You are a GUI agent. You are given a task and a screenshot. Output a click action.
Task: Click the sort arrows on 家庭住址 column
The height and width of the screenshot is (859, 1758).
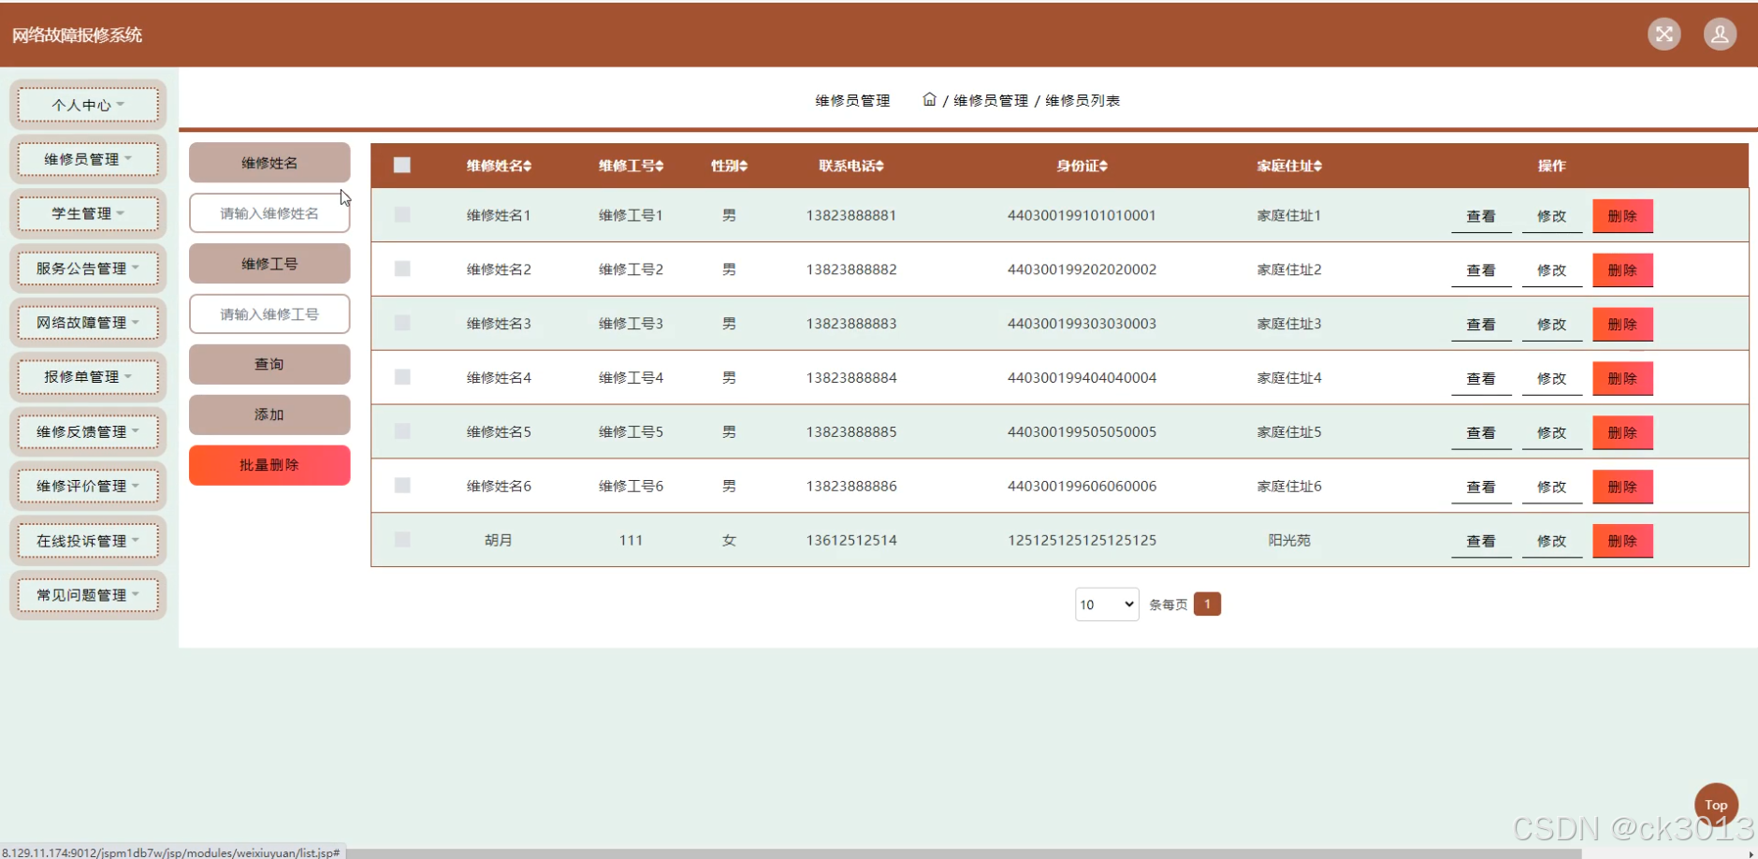tap(1318, 166)
